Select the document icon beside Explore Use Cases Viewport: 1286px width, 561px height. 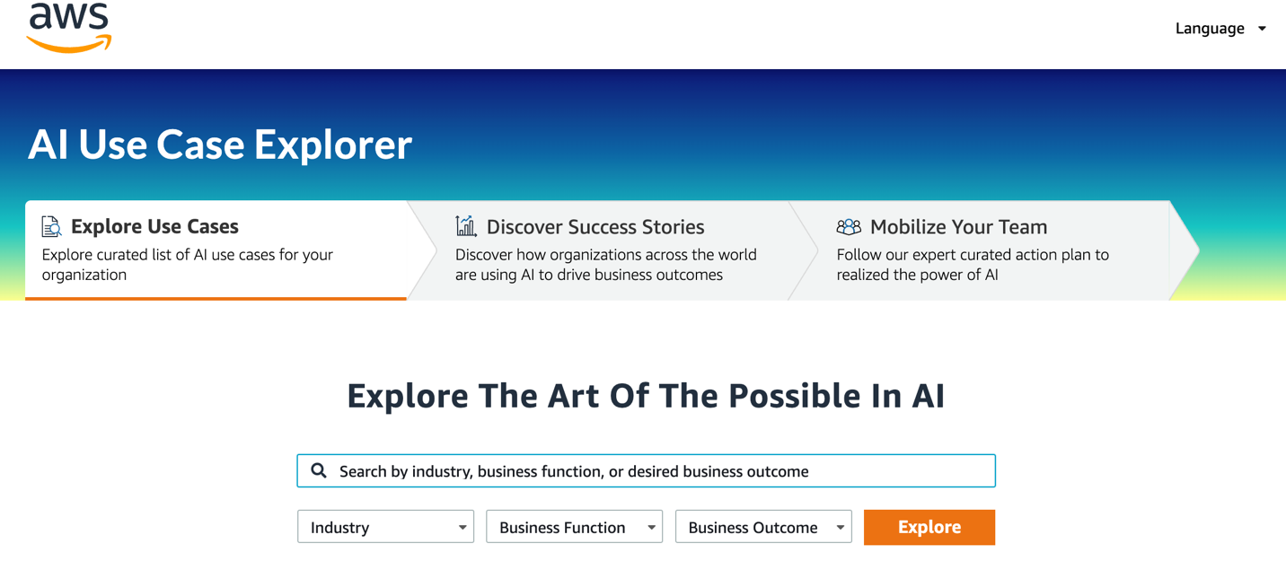click(51, 226)
